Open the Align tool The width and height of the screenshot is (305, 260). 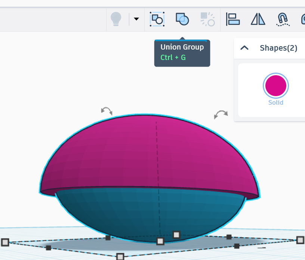pos(233,19)
